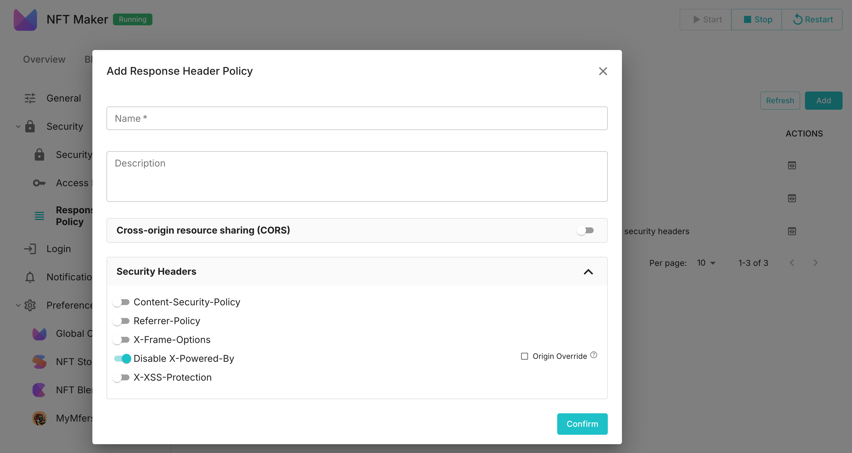
Task: Click the Restart button
Action: [x=812, y=19]
